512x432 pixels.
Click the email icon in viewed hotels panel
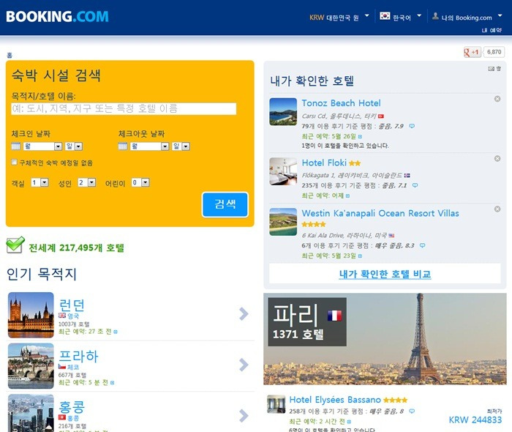pos(491,69)
